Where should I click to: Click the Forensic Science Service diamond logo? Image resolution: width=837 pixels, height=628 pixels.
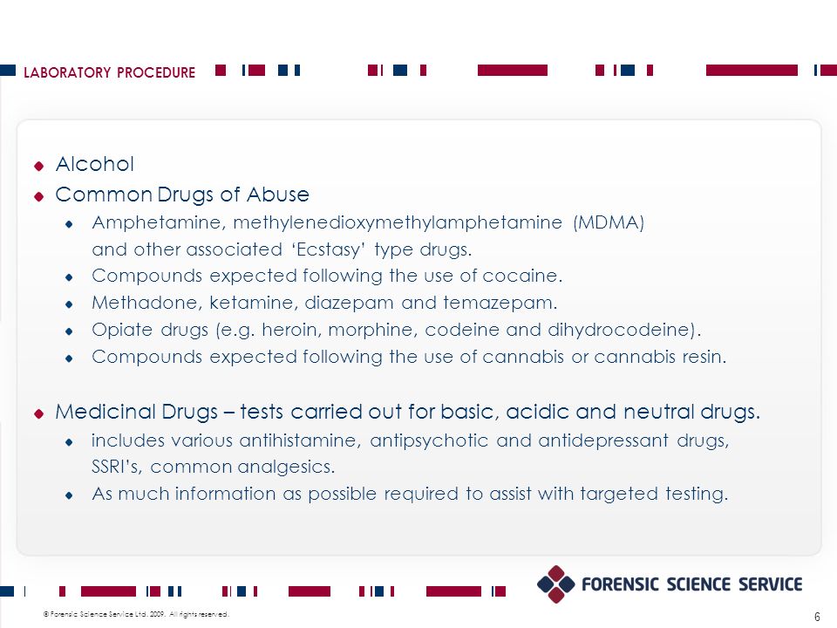[x=555, y=584]
